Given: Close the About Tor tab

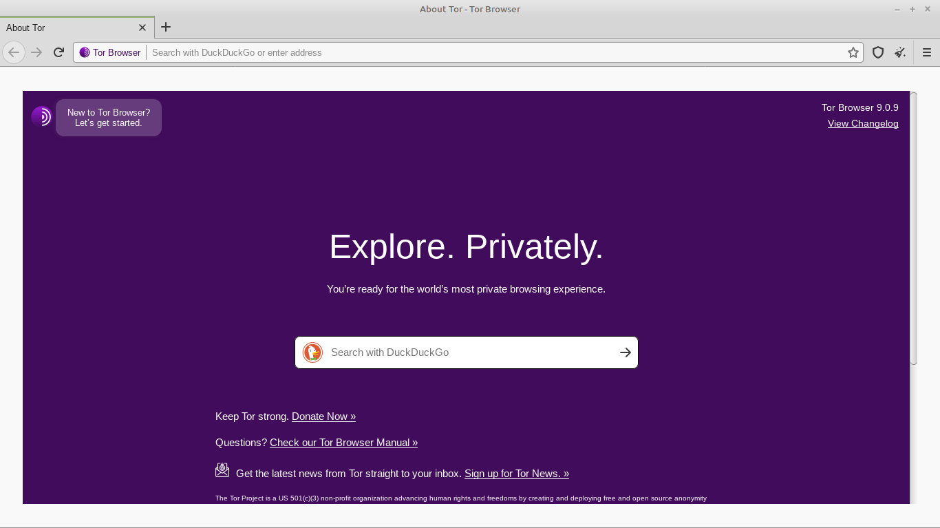Looking at the screenshot, I should point(142,28).
